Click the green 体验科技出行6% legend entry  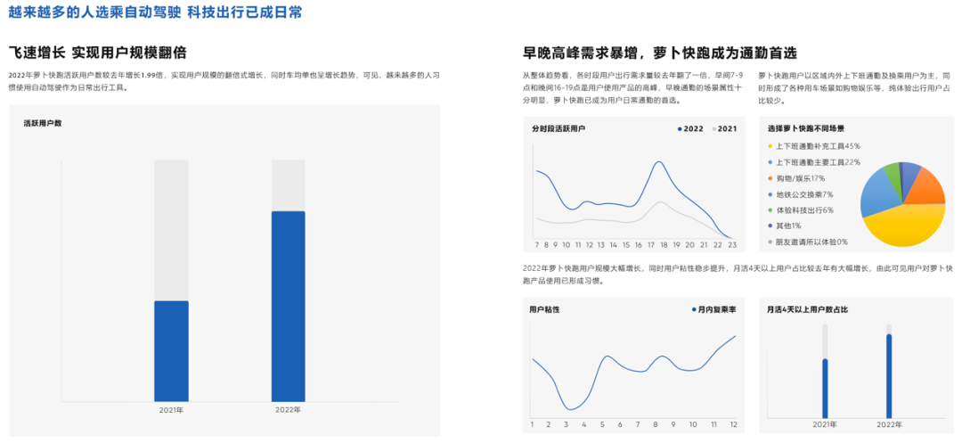coord(804,210)
